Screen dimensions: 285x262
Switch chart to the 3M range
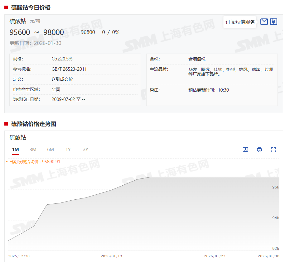pos(33,150)
